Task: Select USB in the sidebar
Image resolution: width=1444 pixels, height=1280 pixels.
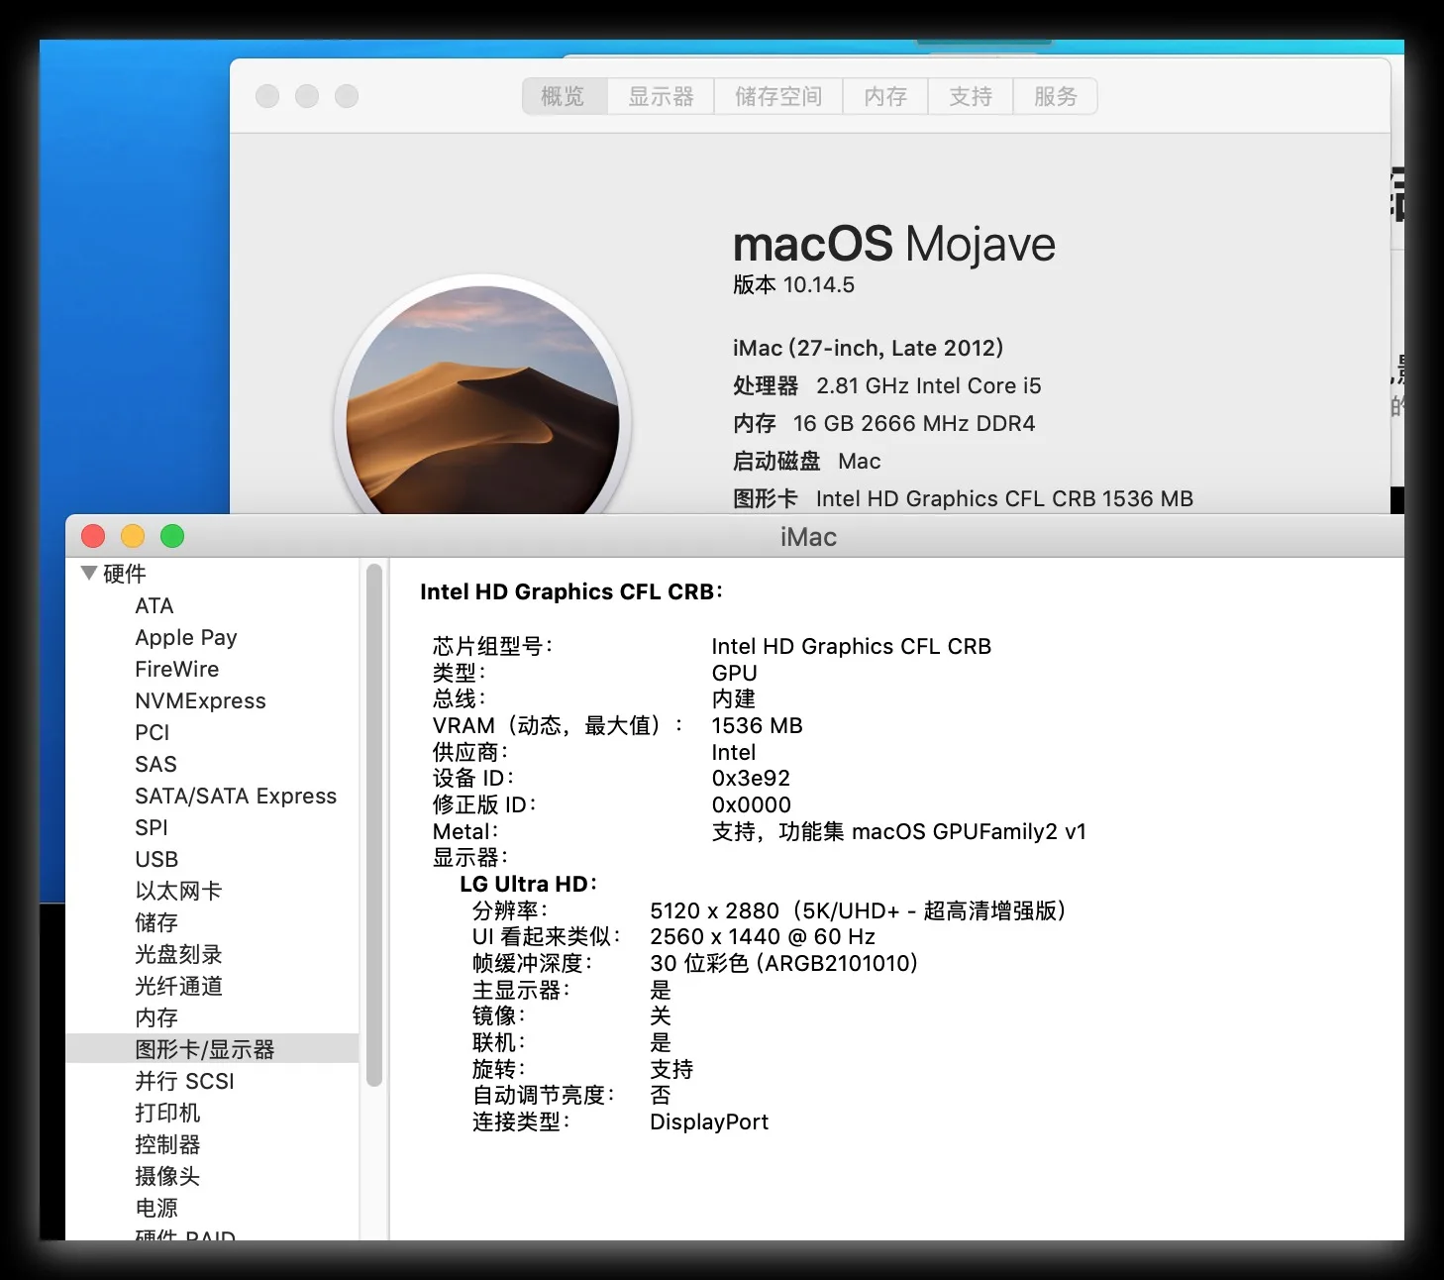Action: [x=156, y=859]
